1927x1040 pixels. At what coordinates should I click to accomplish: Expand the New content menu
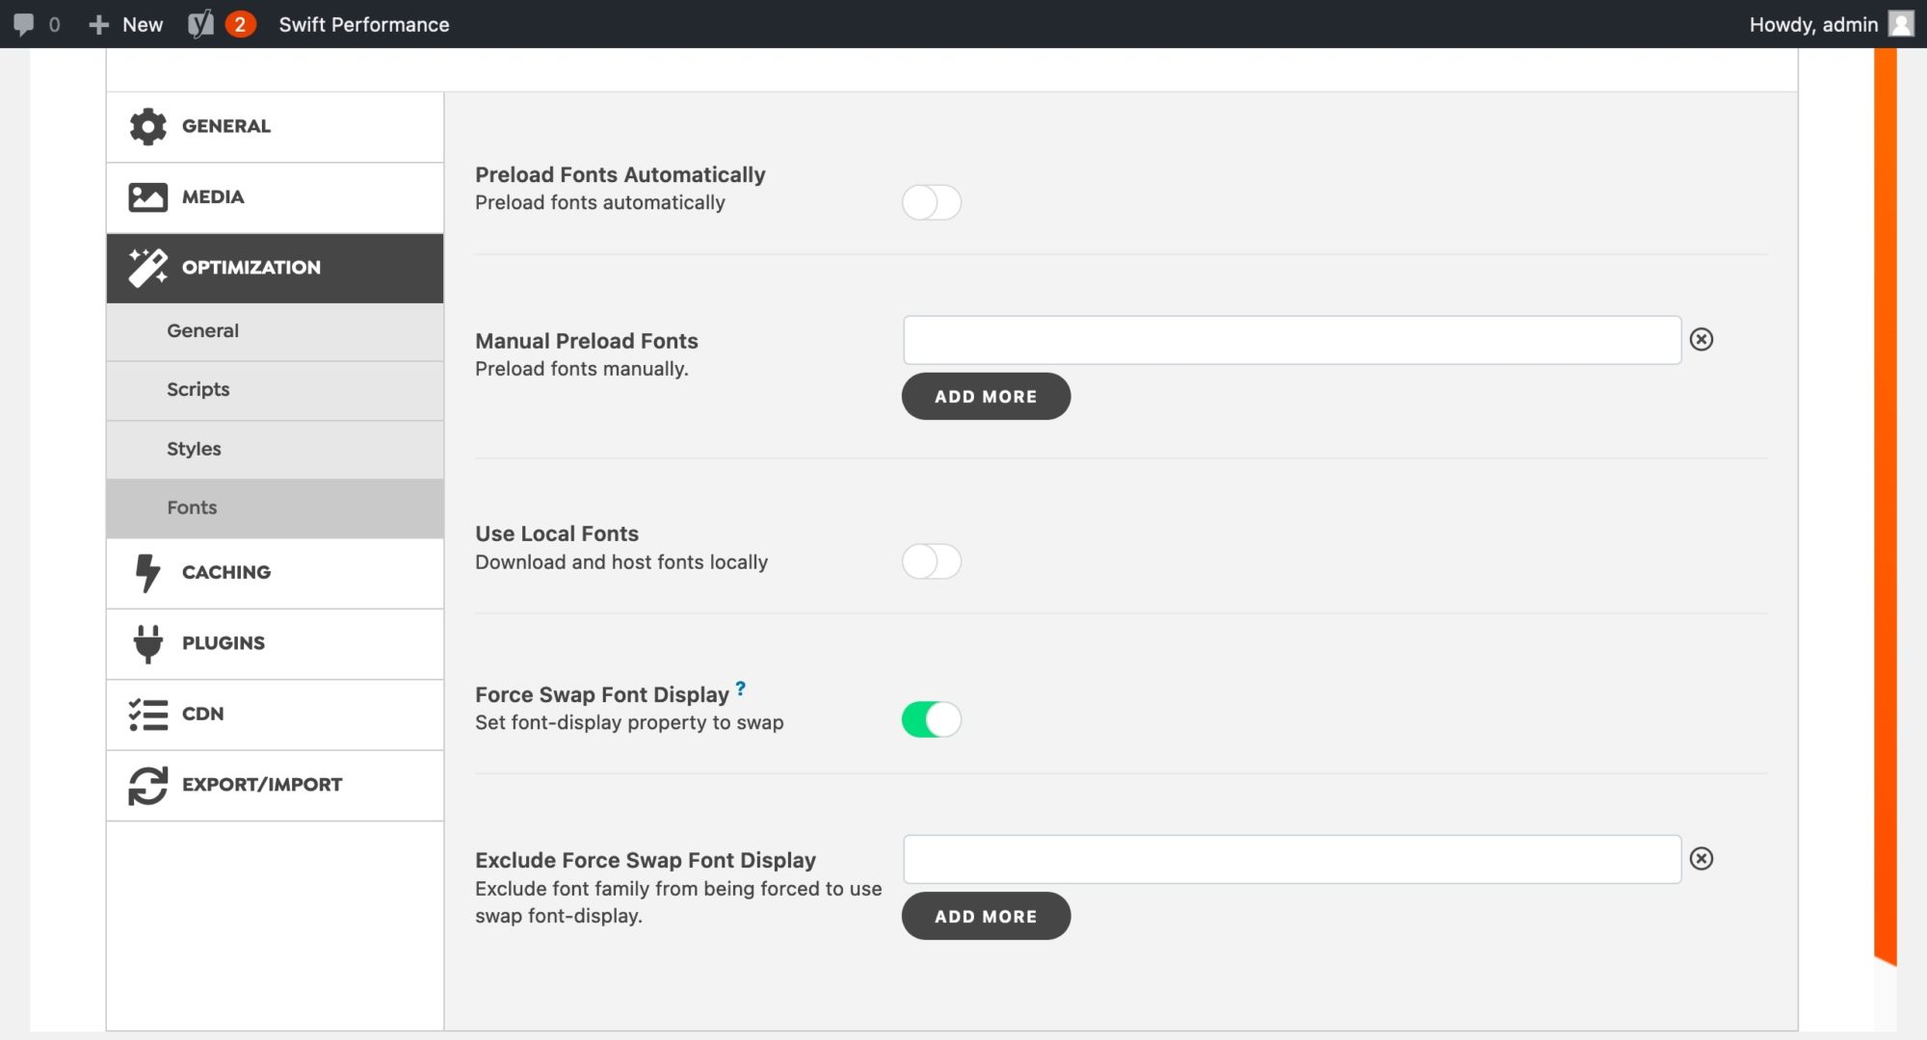click(126, 24)
